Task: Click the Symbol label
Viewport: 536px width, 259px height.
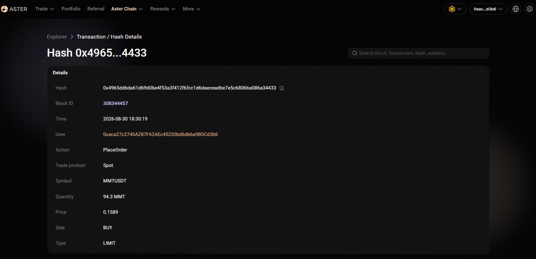Action: 63,181
